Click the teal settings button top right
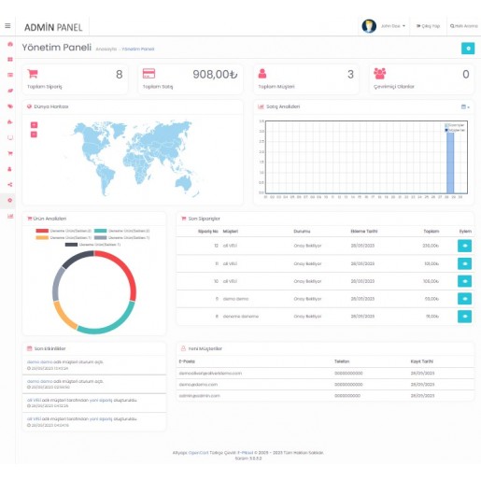Viewport: 481px width, 481px height. pos(468,49)
